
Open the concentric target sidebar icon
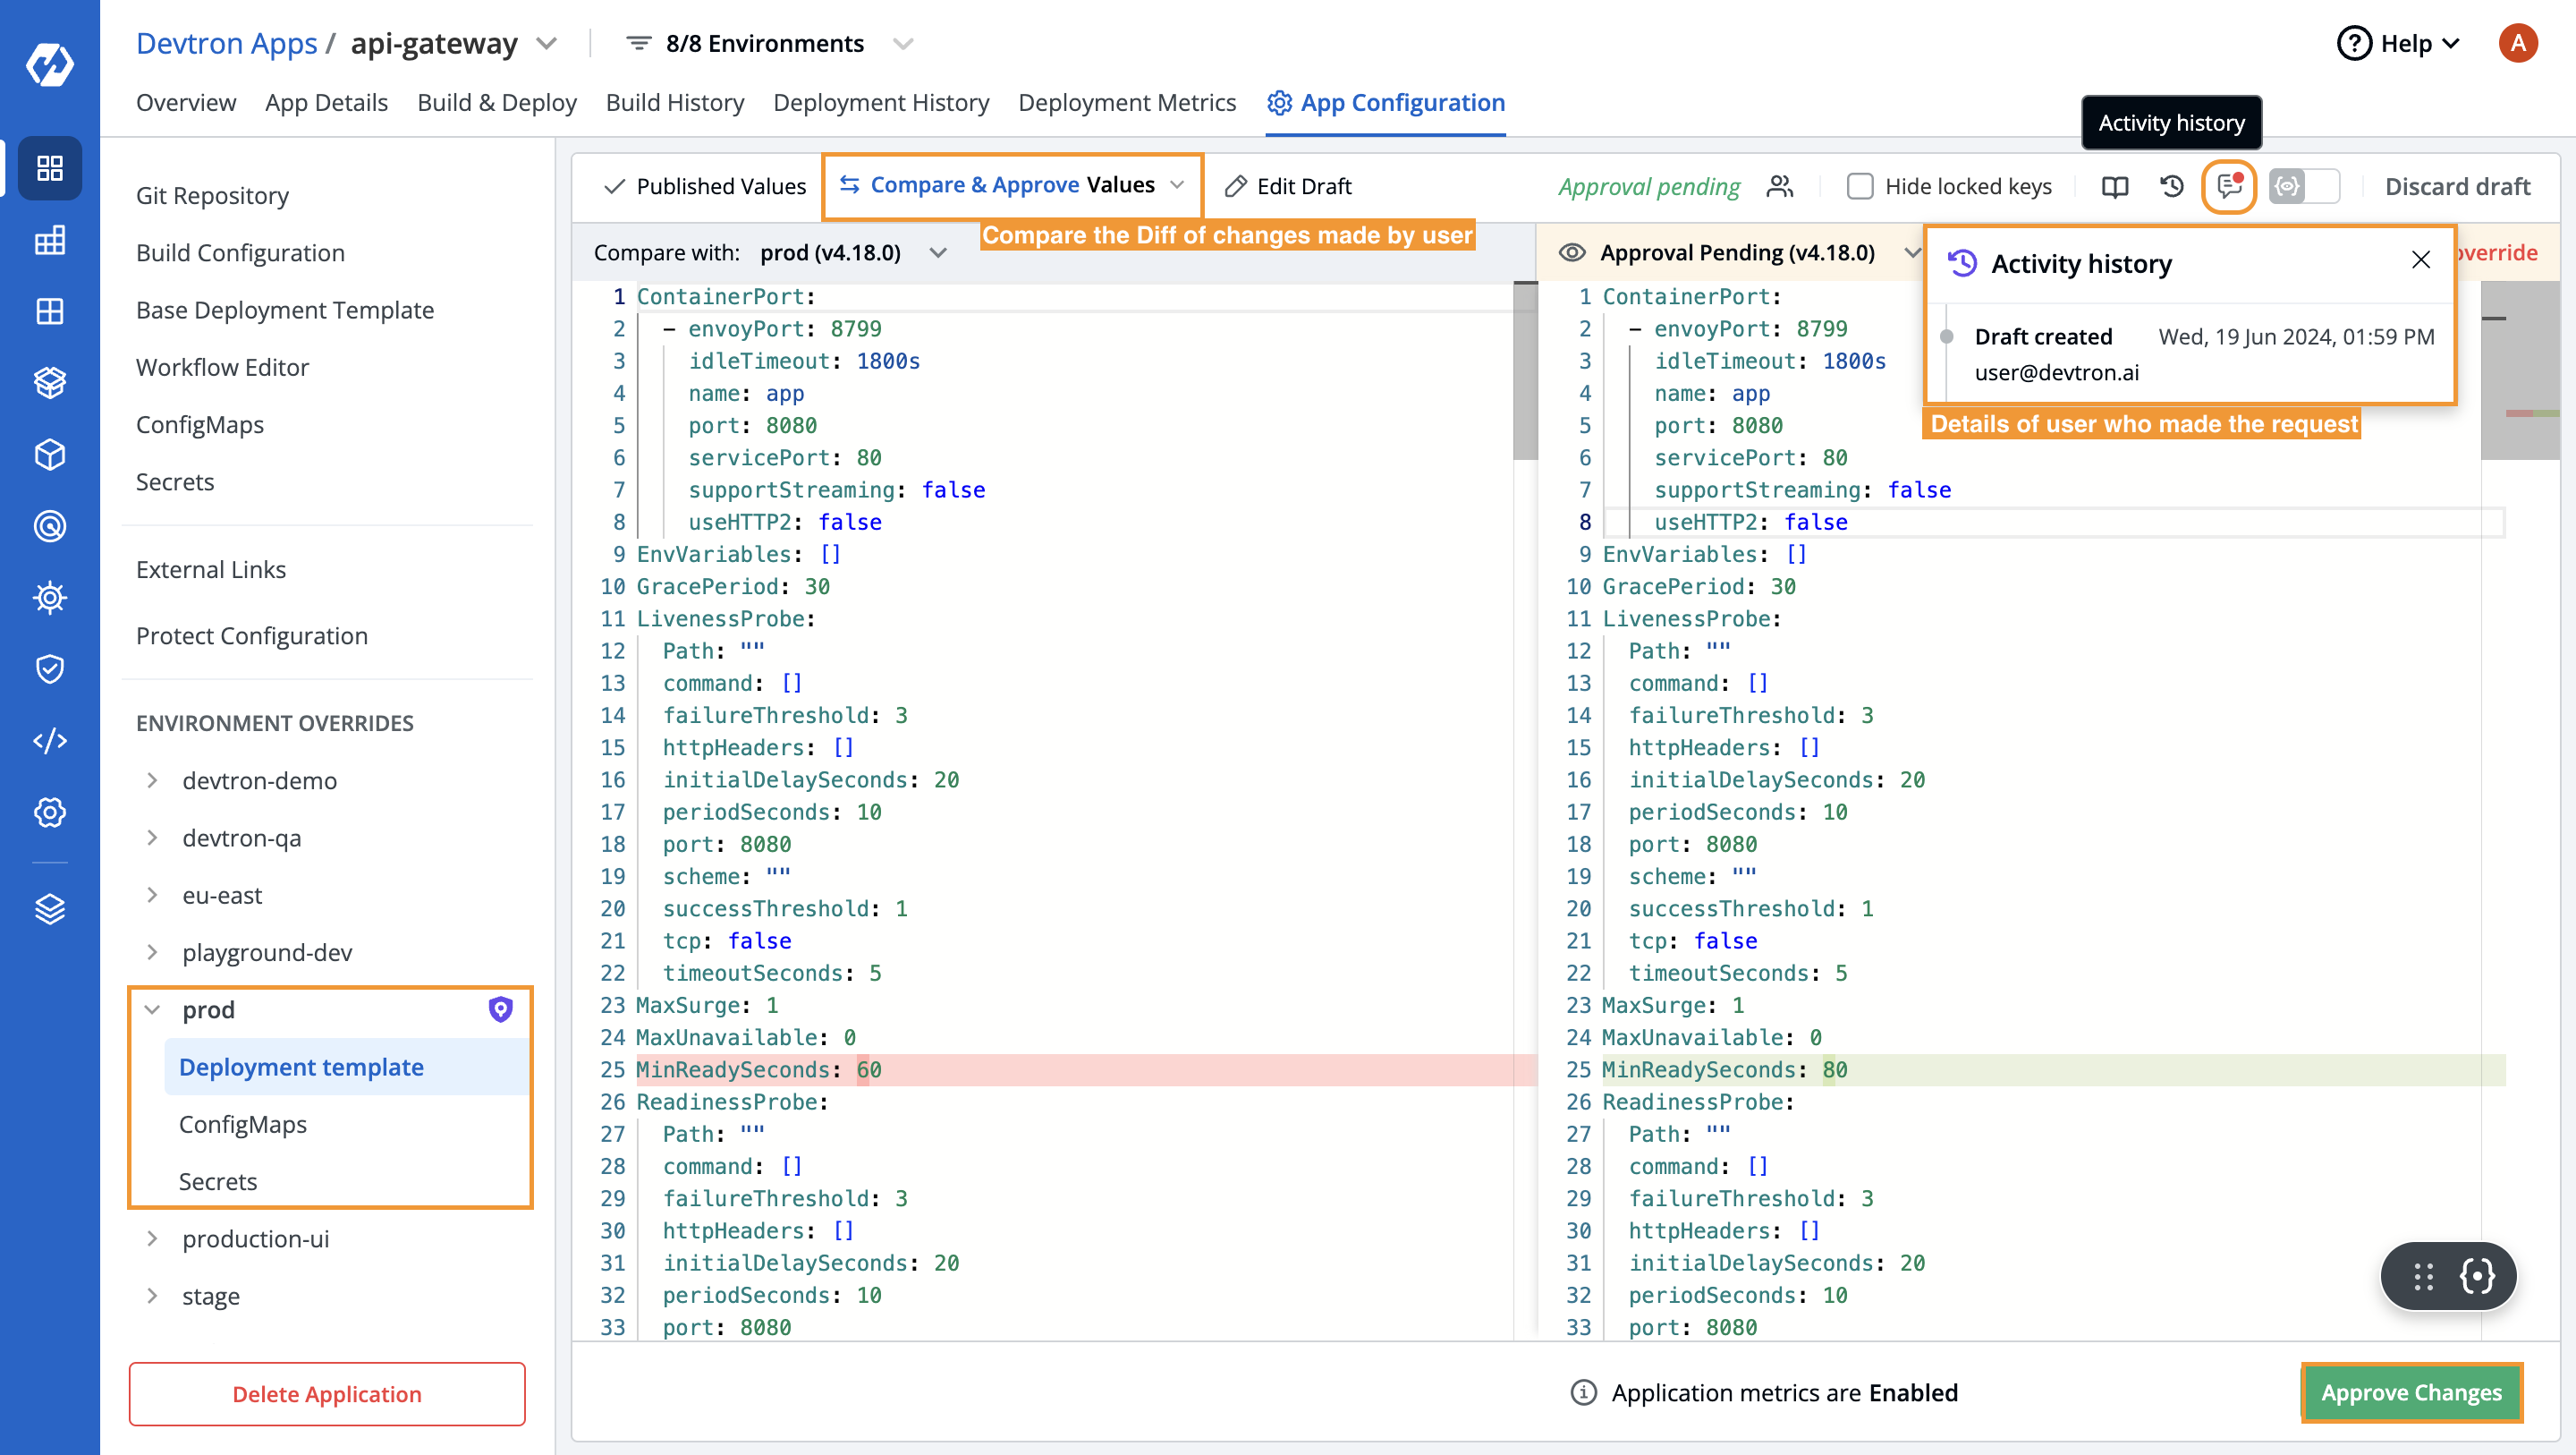click(49, 525)
